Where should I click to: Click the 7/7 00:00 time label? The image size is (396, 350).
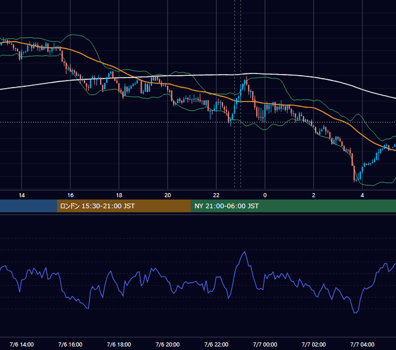(x=265, y=344)
